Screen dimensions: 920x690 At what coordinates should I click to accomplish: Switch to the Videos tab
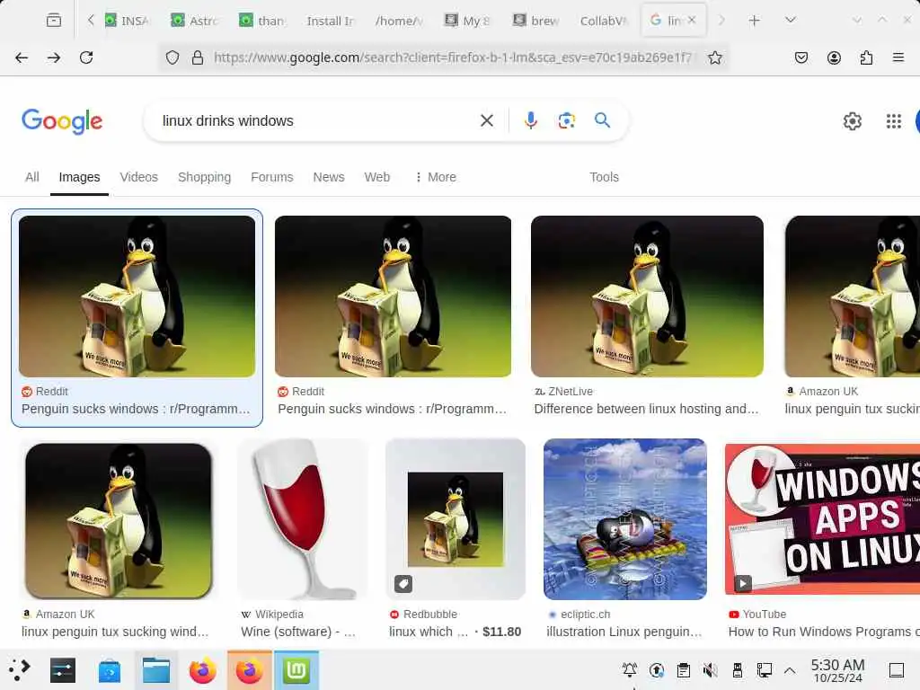139,177
